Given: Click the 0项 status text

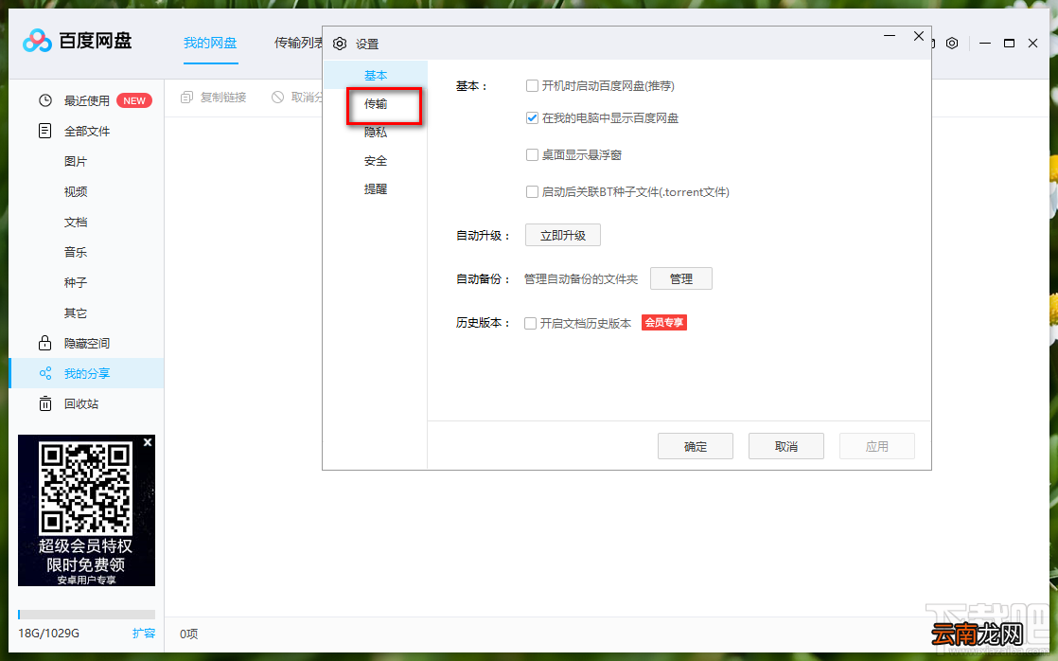Looking at the screenshot, I should tap(189, 634).
